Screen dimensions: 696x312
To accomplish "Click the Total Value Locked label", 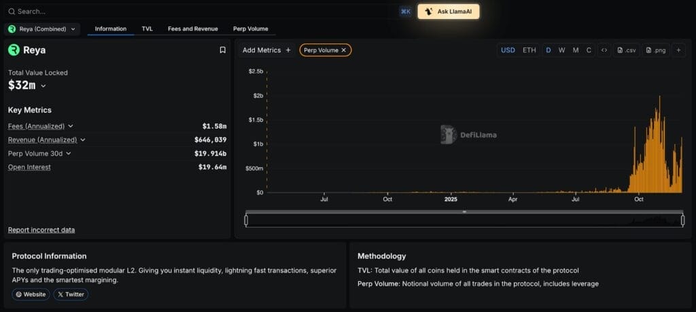I will coord(38,72).
